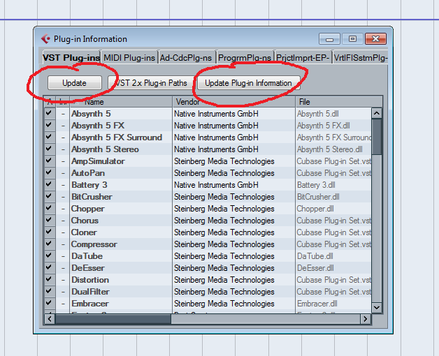Select the AutoPan name entry
439x356 pixels.
click(88, 173)
